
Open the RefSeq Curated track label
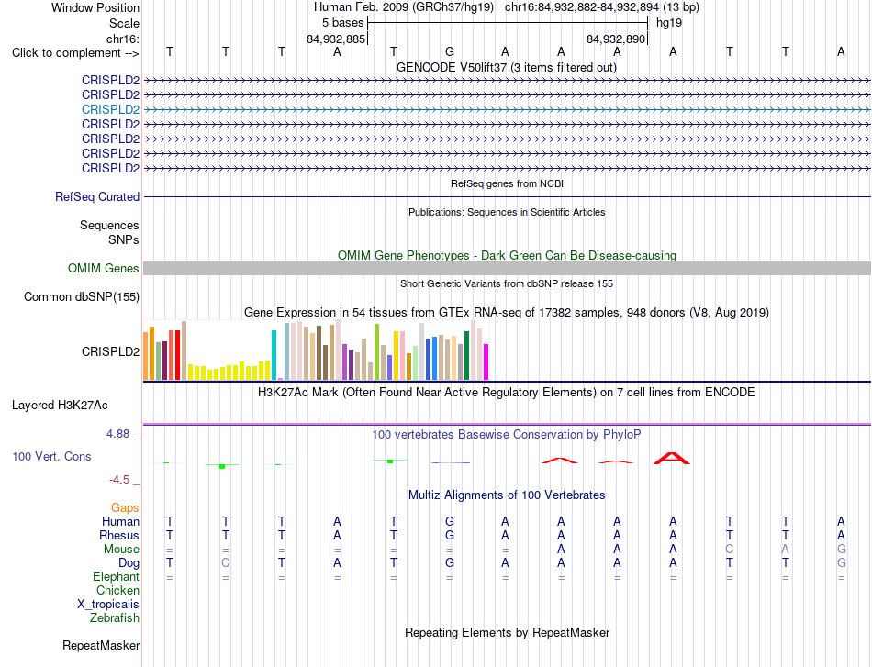96,196
